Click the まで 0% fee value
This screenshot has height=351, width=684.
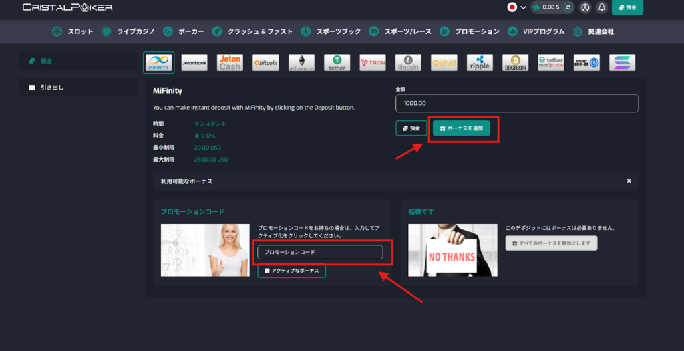[x=204, y=136]
